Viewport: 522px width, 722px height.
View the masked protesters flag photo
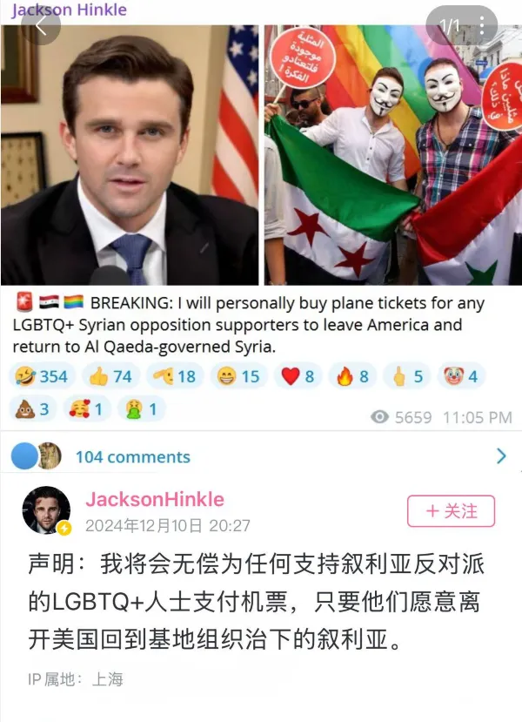pyautogui.click(x=392, y=155)
